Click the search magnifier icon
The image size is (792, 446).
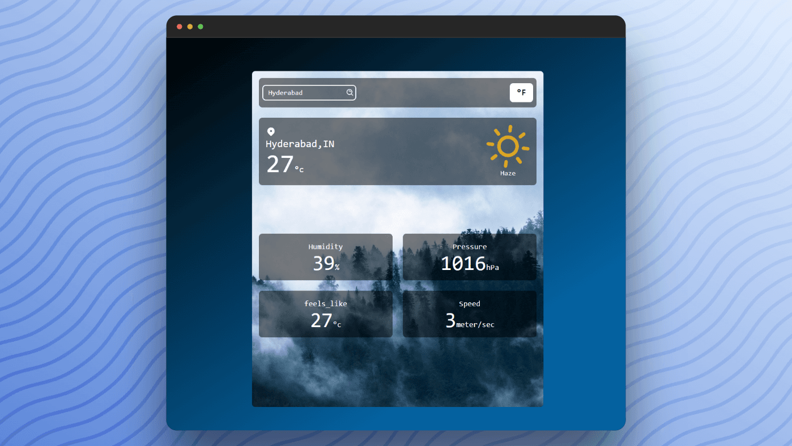tap(350, 92)
